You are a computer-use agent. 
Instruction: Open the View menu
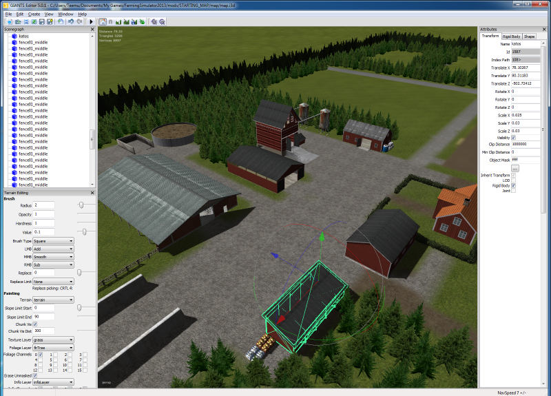point(49,14)
